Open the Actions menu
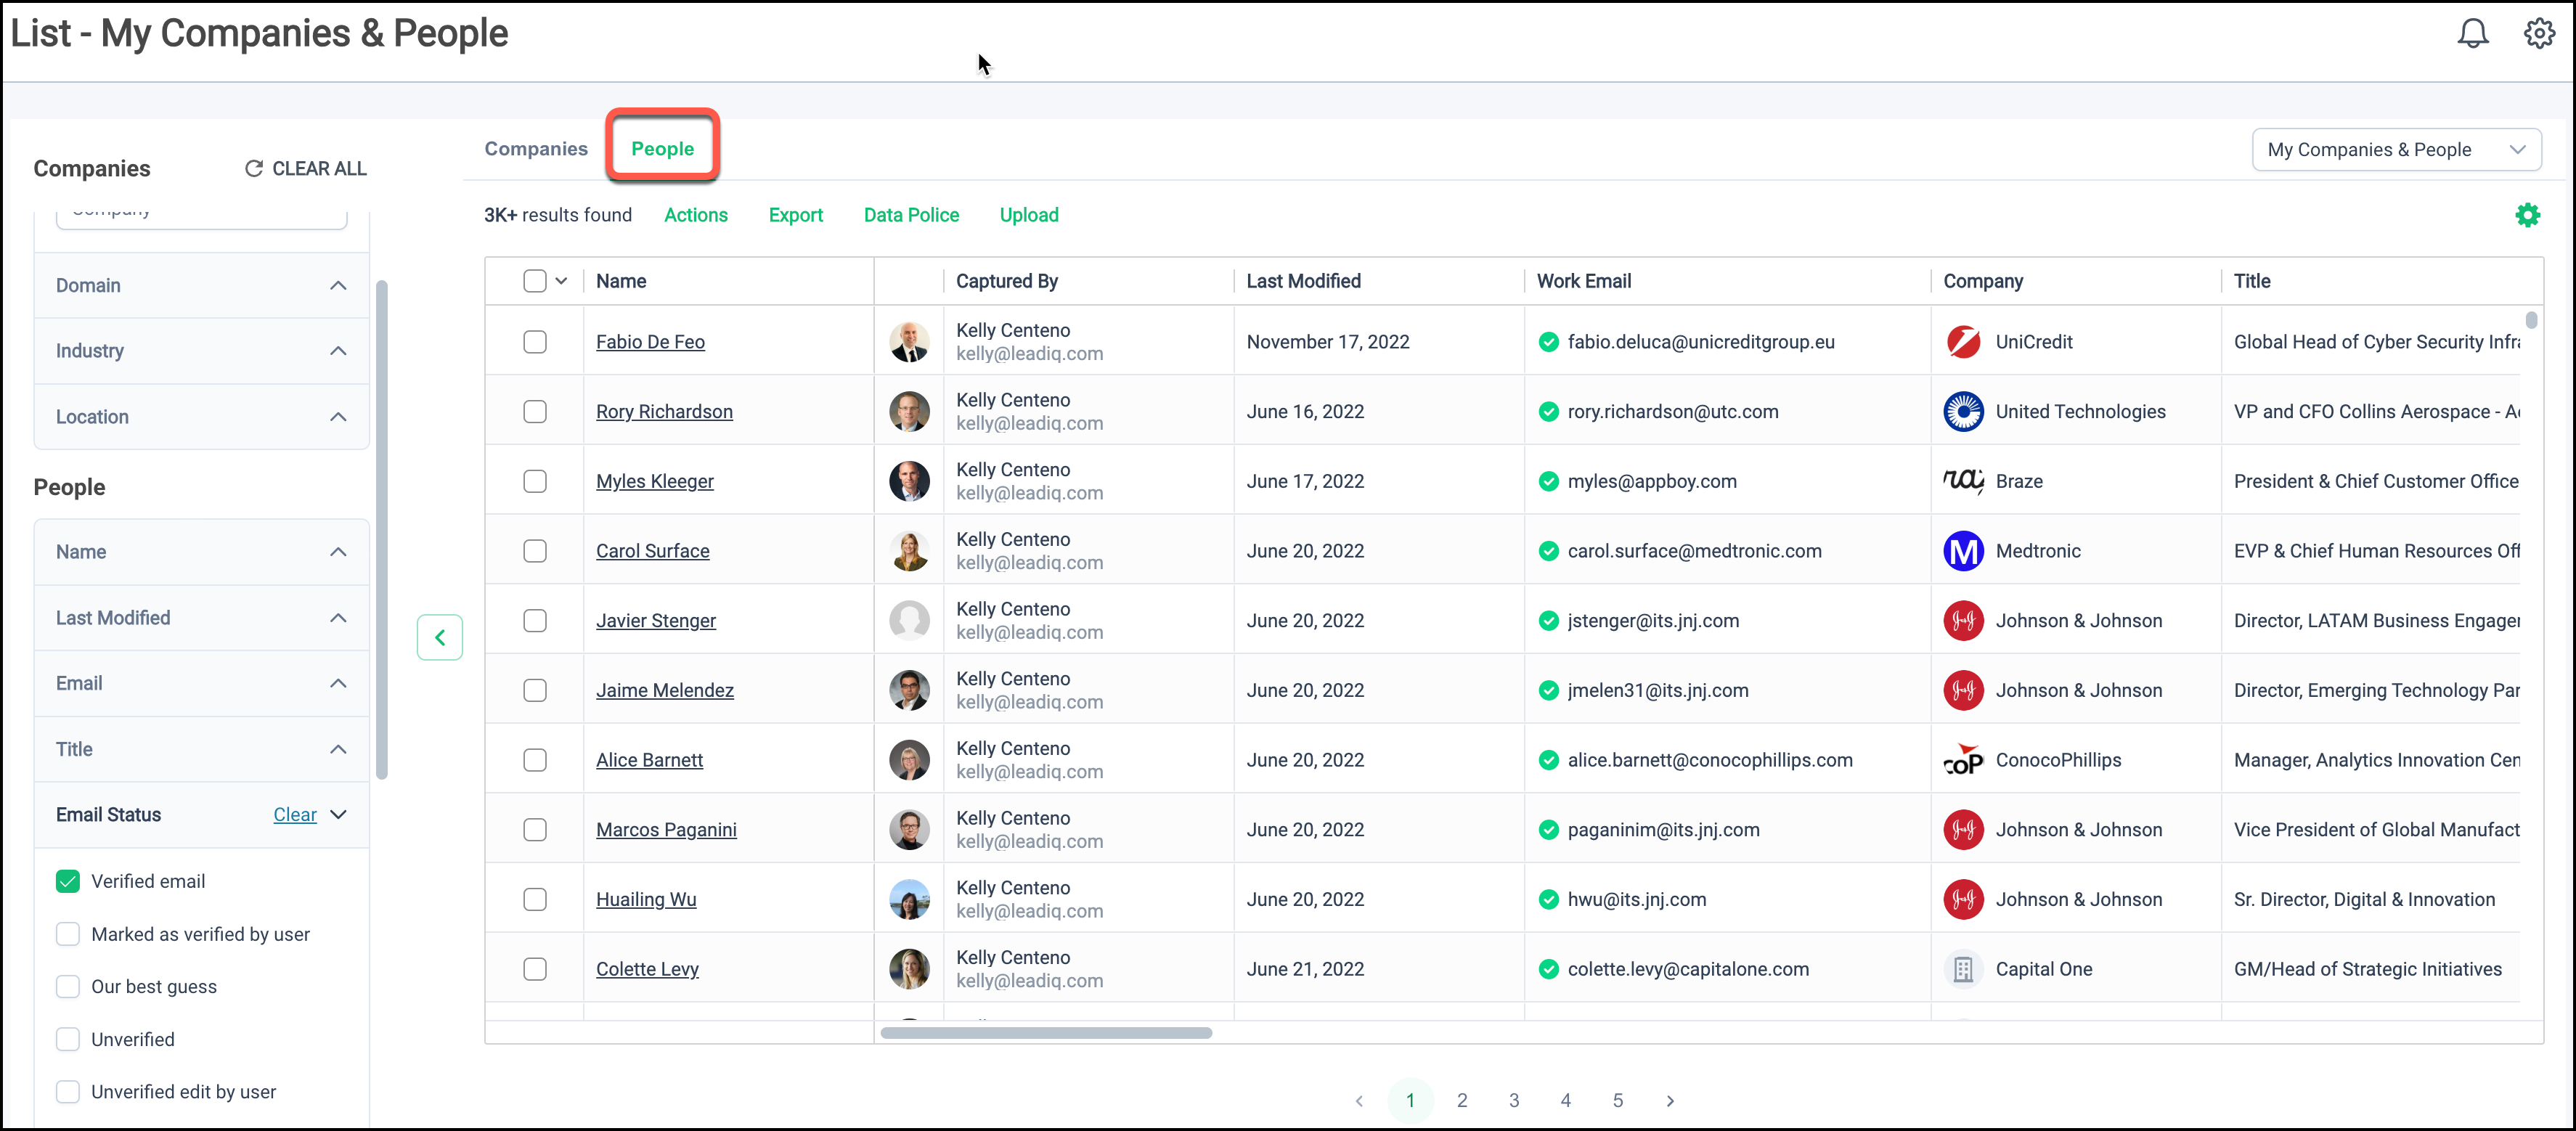 (x=695, y=215)
